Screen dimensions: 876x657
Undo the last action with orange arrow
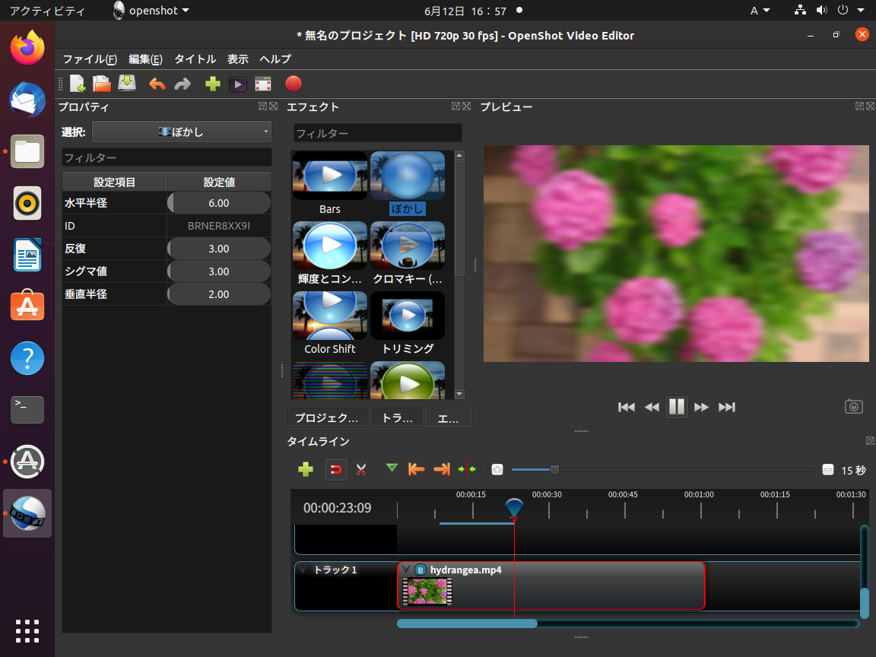pyautogui.click(x=157, y=84)
